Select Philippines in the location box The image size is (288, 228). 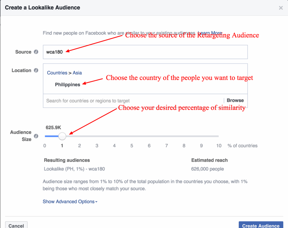(68, 84)
